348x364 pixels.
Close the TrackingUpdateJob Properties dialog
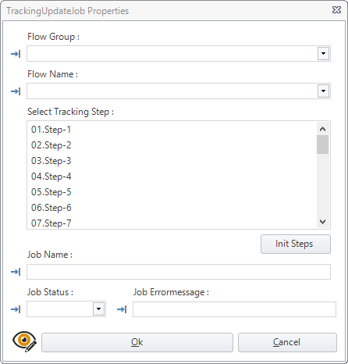(336, 10)
